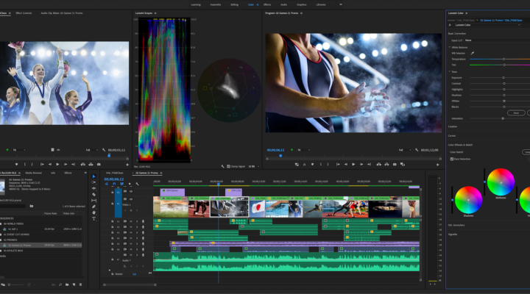Click the WB Selector eyedropper

click(472, 53)
